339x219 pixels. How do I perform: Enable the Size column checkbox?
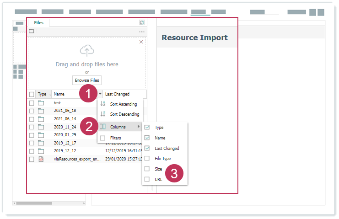tap(147, 169)
